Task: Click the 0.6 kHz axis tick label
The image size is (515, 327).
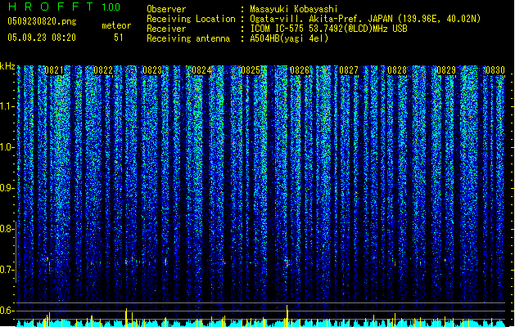Action: [x=6, y=311]
